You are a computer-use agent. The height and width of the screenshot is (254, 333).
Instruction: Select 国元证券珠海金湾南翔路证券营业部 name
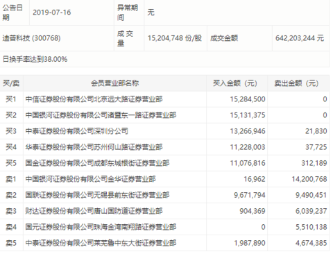coord(101,227)
